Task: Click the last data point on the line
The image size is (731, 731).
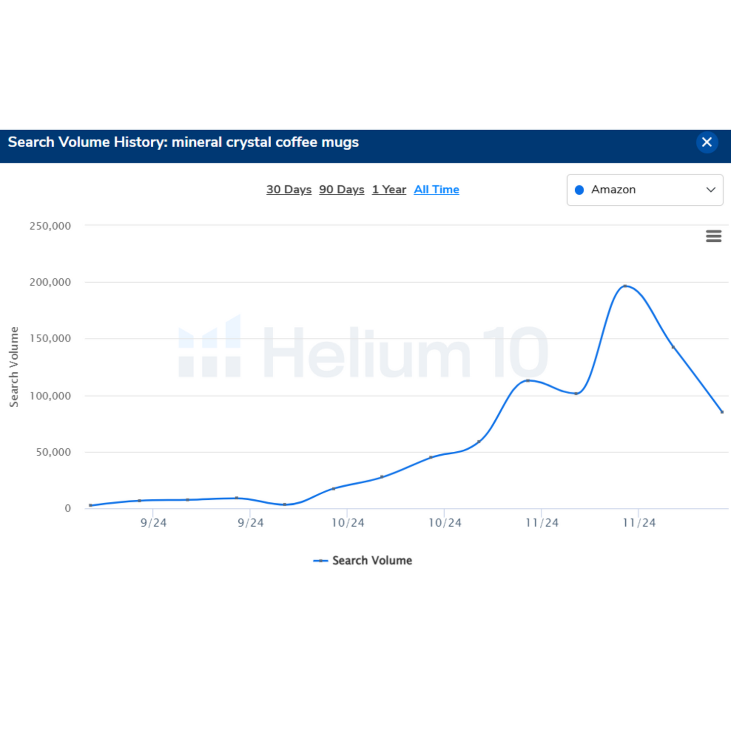Action: click(x=722, y=412)
